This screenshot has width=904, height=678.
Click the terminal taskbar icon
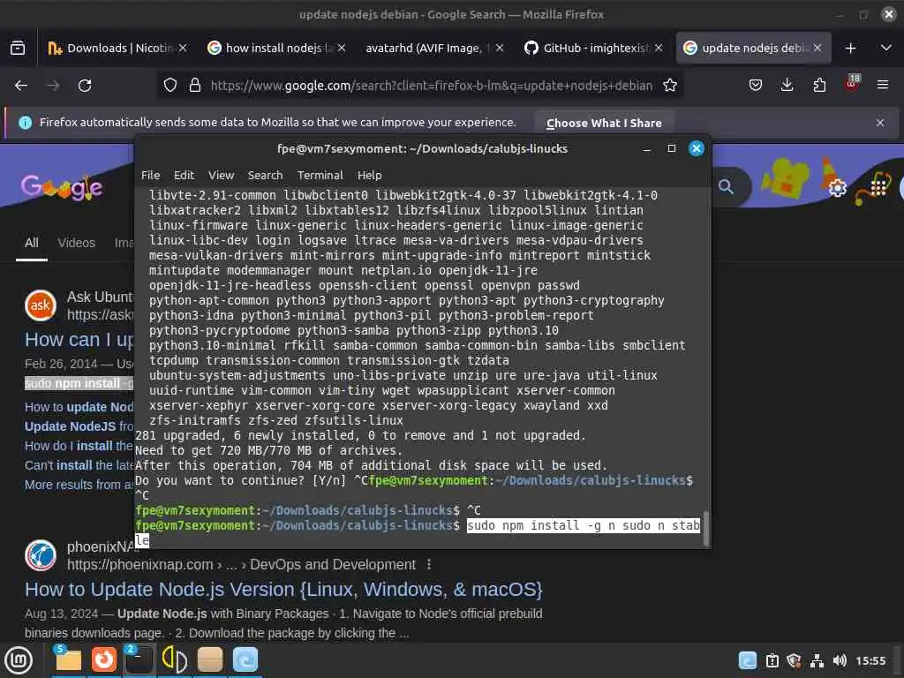139,659
